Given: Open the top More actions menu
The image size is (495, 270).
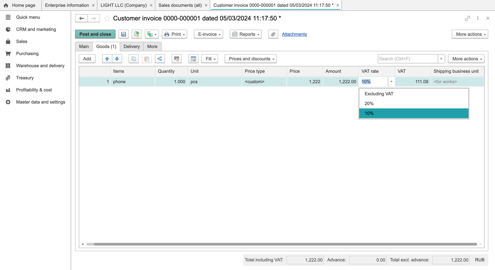Looking at the screenshot, I should click(x=470, y=34).
